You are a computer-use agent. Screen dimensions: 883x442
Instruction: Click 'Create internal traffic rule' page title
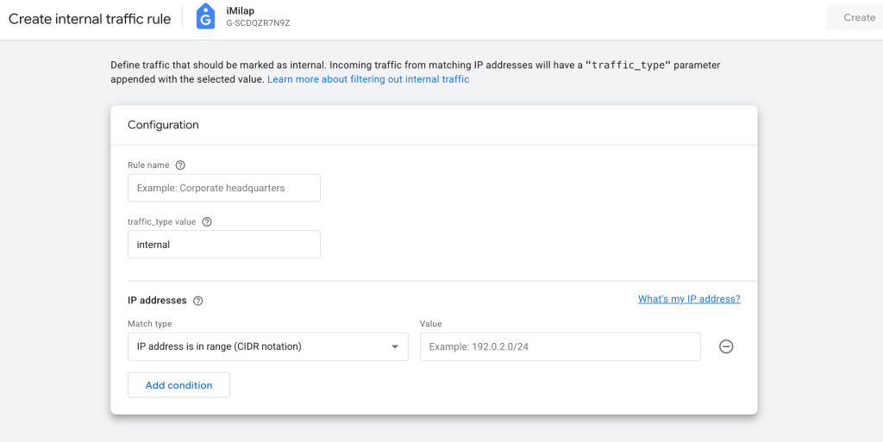coord(90,19)
